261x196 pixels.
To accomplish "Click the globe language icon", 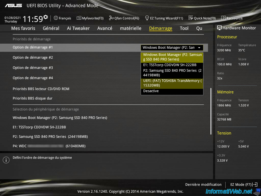I will [x=56, y=18].
